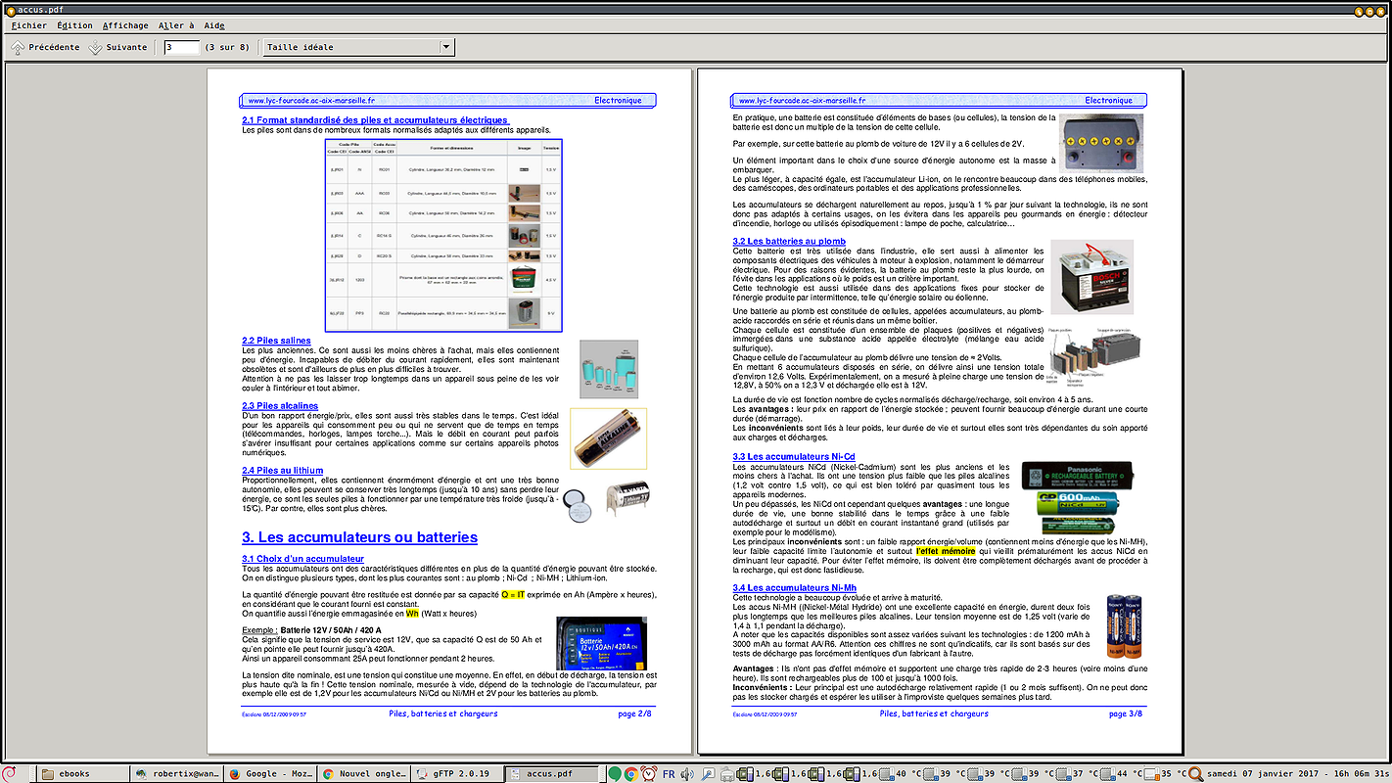Screen dimensions: 1392x783
Task: Click the volume speaker tray icon
Action: point(688,773)
